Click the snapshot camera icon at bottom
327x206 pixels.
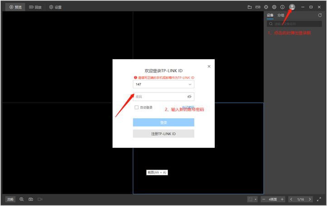[31, 199]
